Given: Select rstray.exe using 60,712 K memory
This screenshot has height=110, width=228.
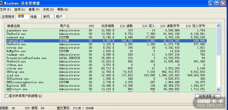Looking at the screenshot, I should coord(107,69).
